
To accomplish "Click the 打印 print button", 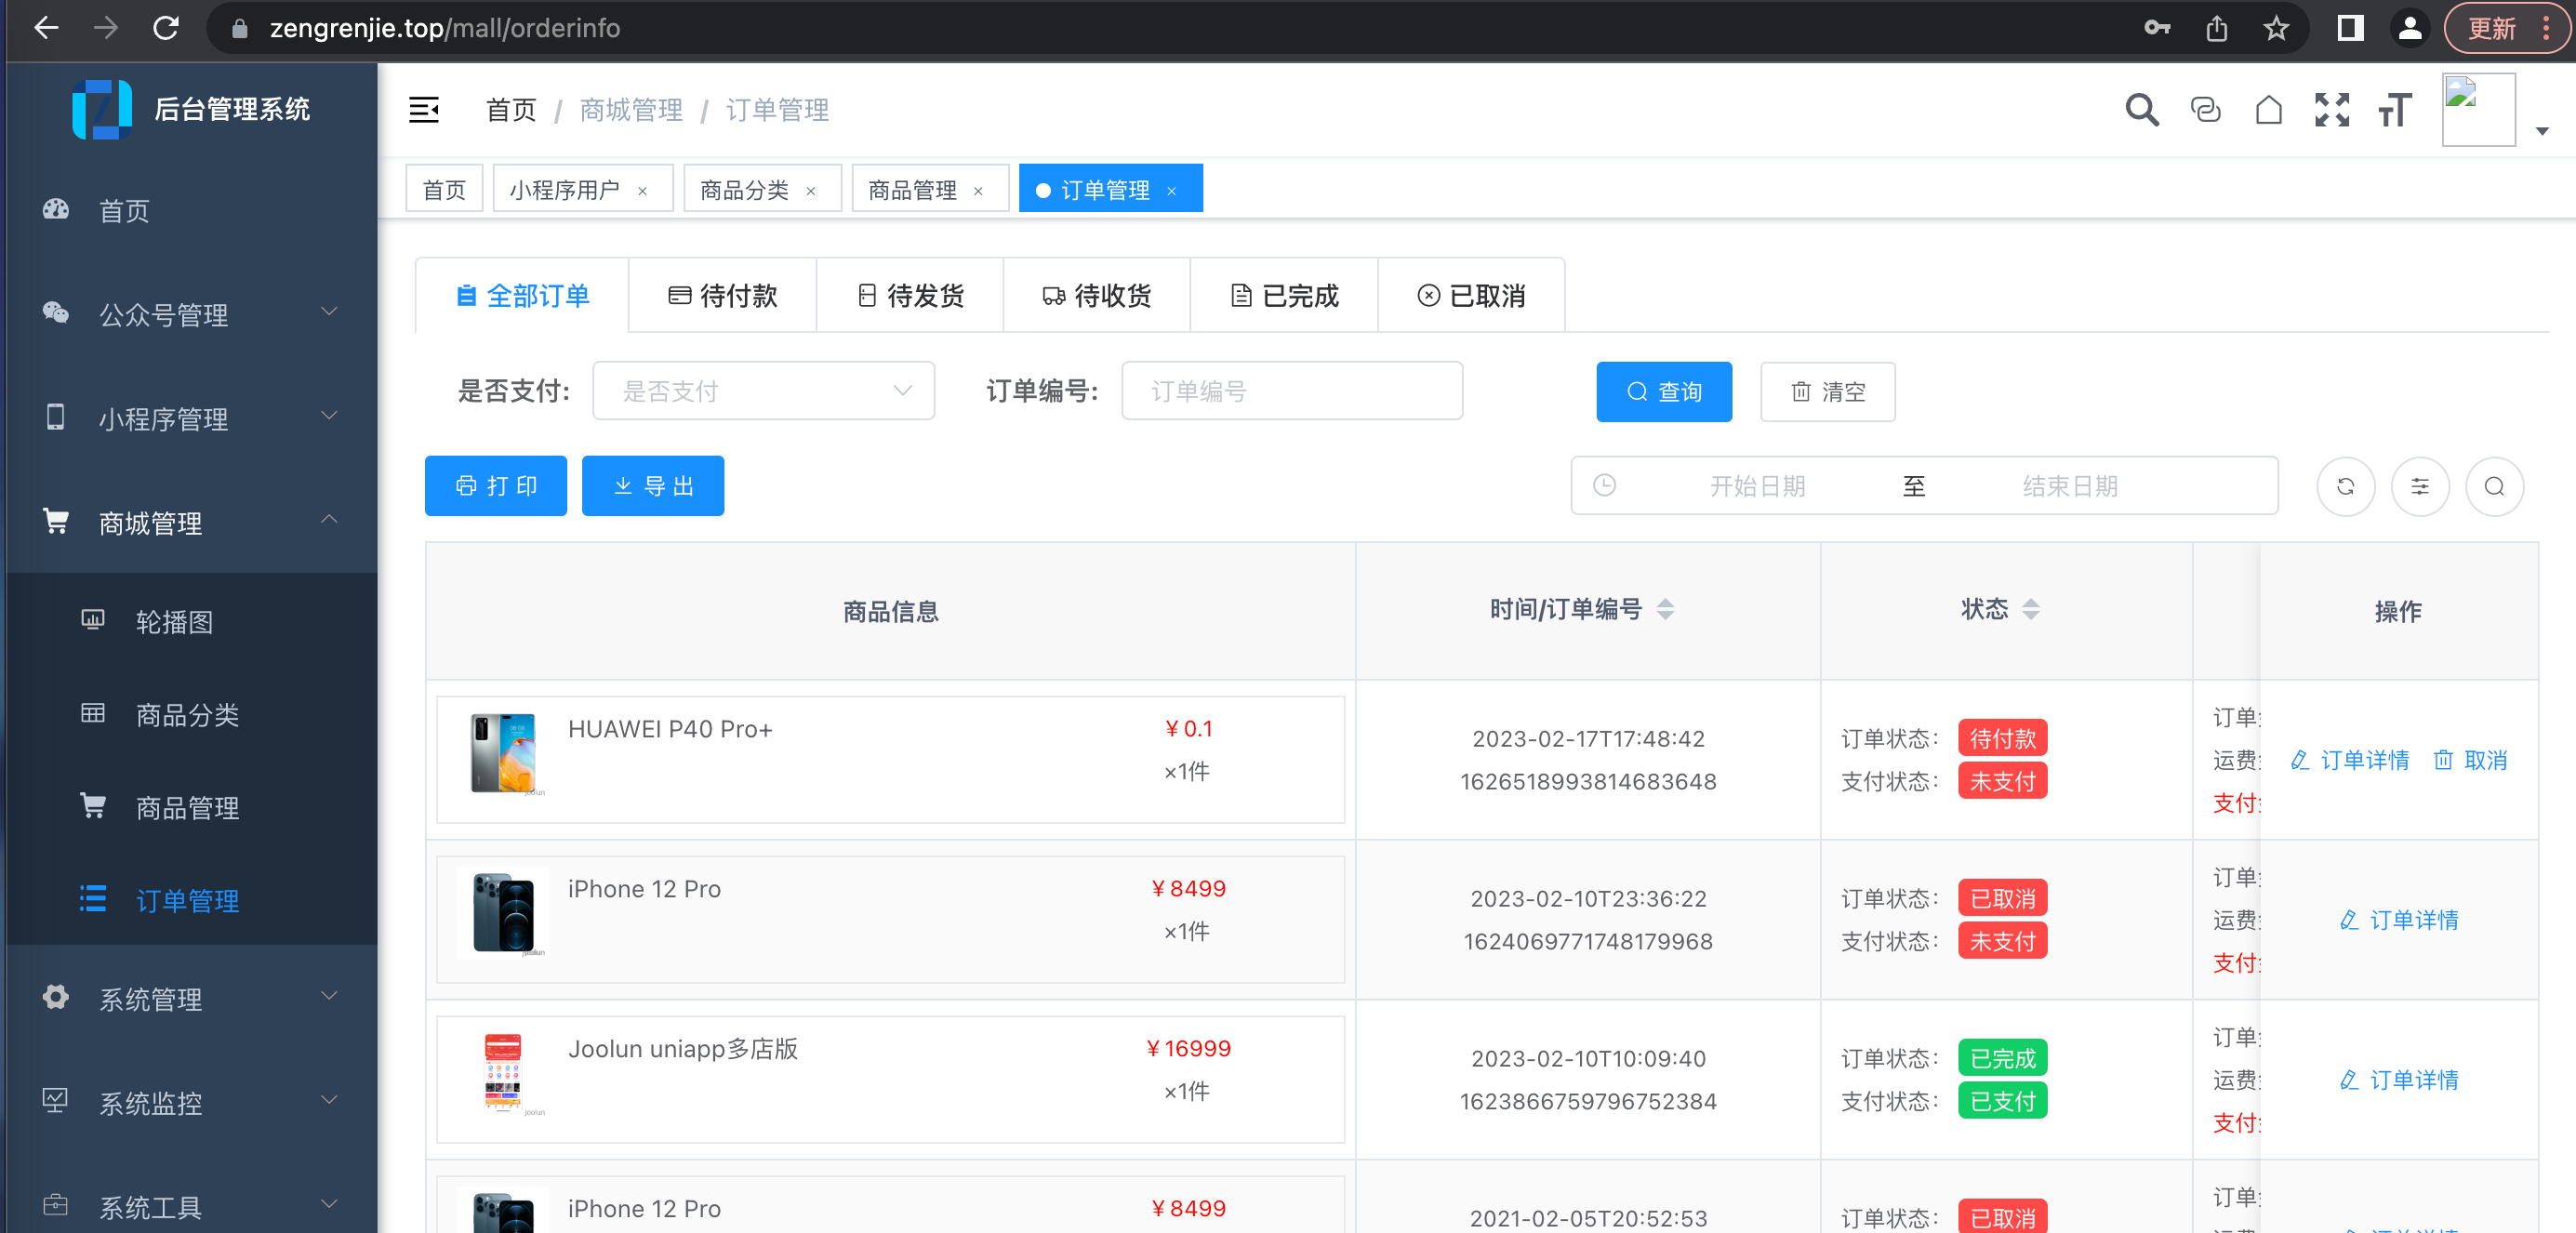I will (x=496, y=486).
